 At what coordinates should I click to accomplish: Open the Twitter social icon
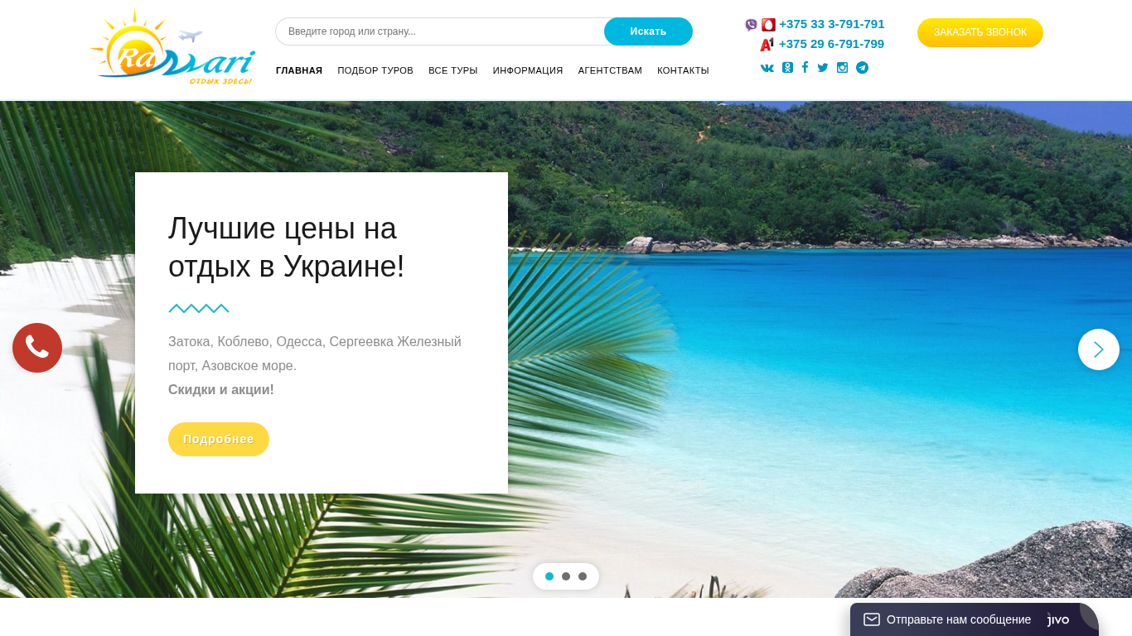(823, 68)
